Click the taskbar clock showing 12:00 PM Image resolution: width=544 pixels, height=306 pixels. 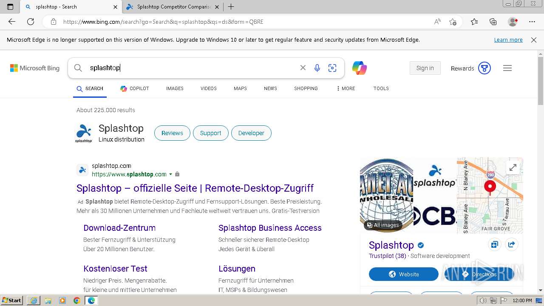522,300
